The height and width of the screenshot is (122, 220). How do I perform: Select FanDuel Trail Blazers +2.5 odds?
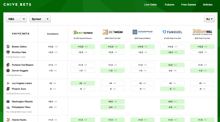(172, 65)
